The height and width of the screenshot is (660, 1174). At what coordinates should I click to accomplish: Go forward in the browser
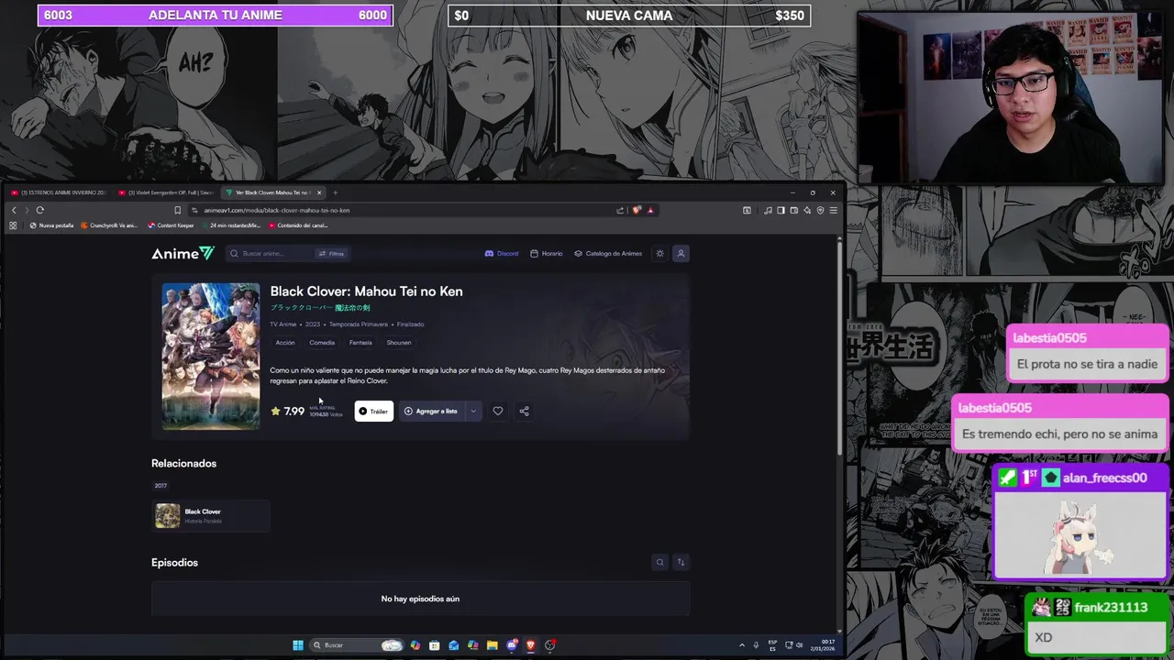tap(27, 211)
